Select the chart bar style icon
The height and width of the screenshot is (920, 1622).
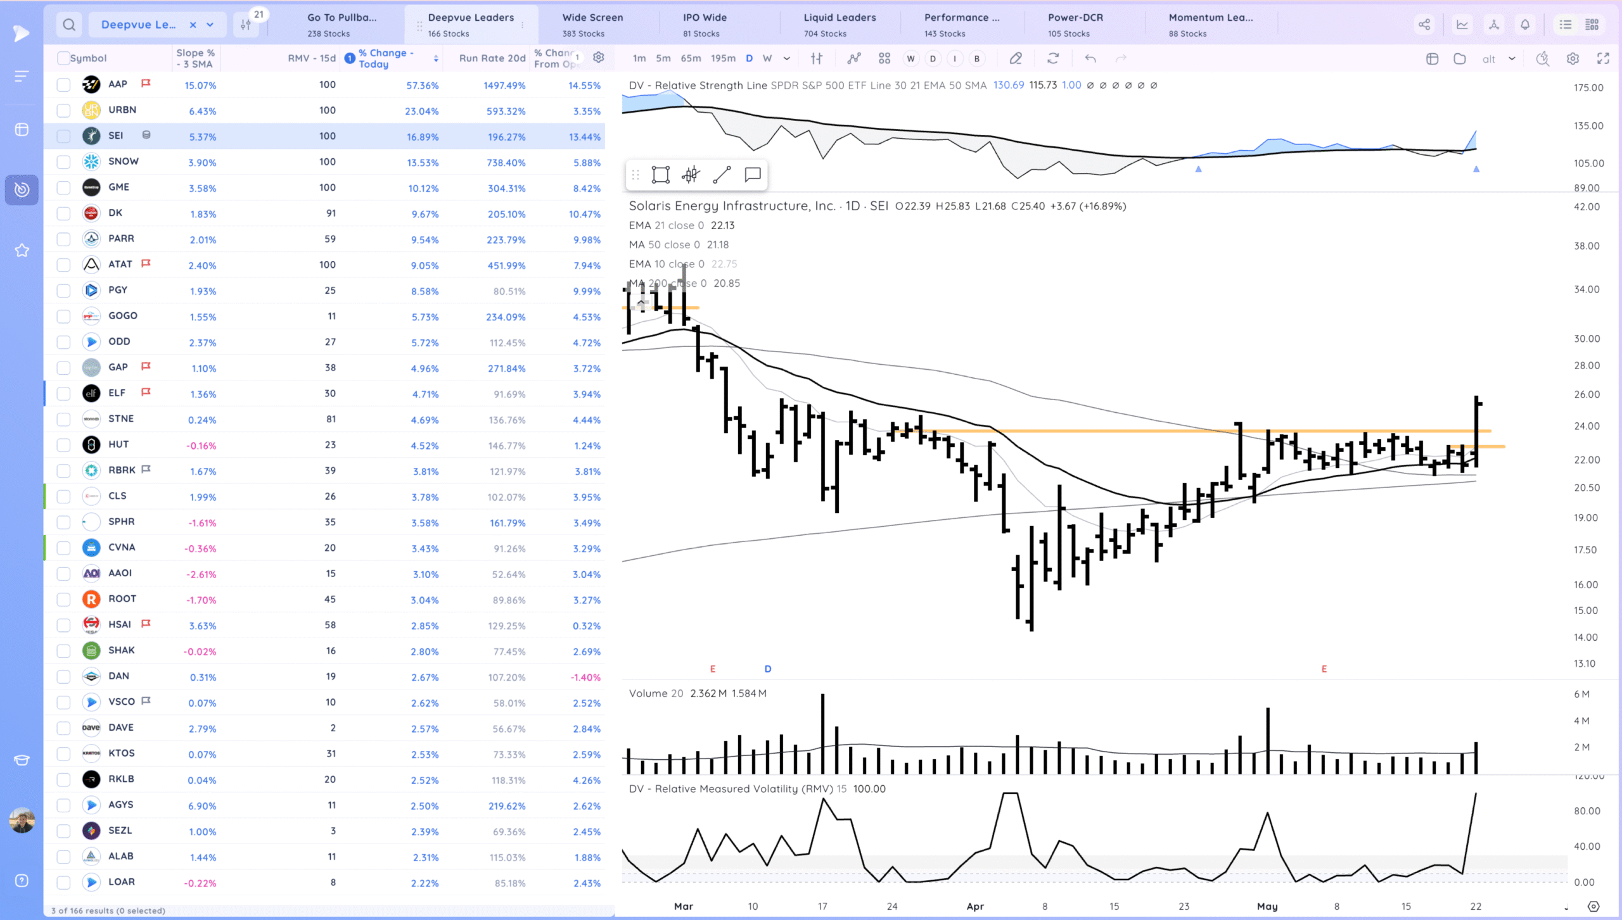(817, 58)
